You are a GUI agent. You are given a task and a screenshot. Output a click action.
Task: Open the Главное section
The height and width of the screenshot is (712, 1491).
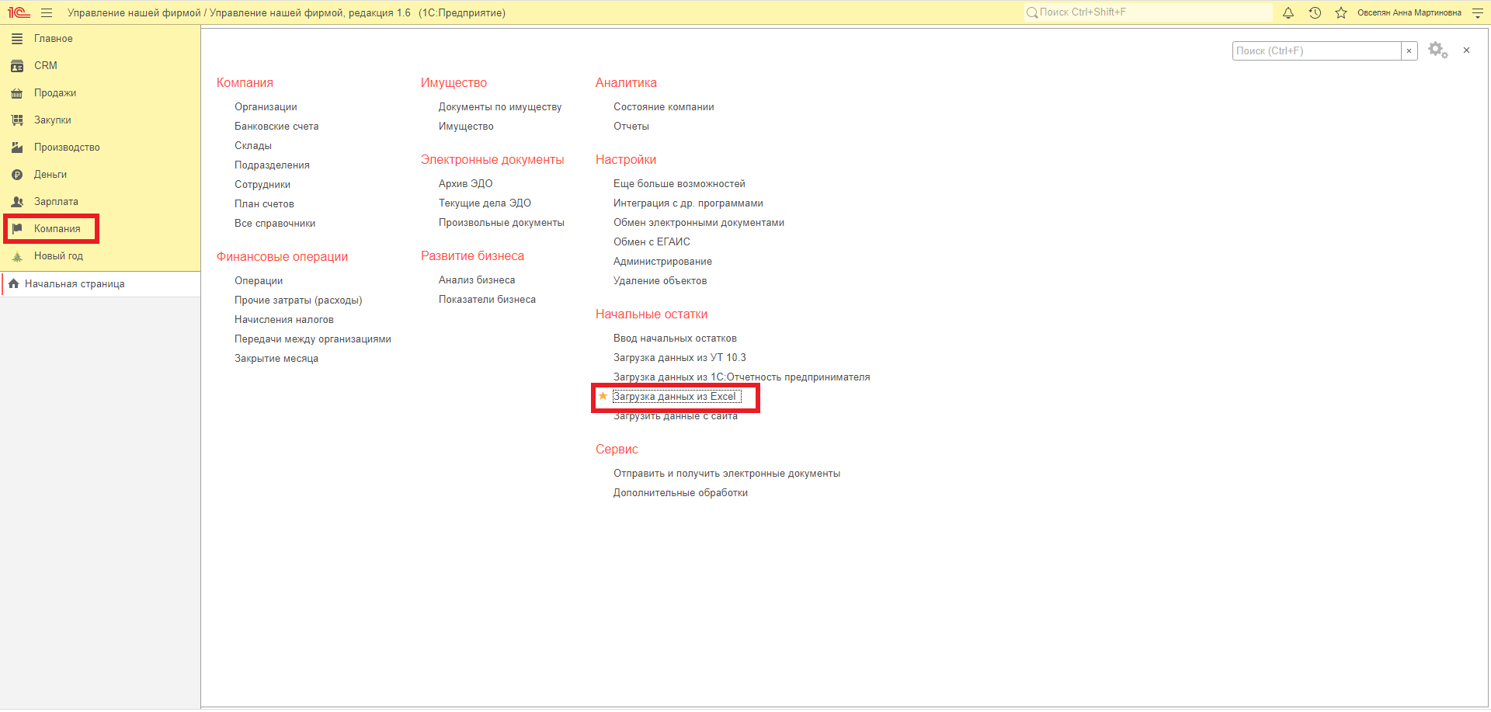pos(54,39)
